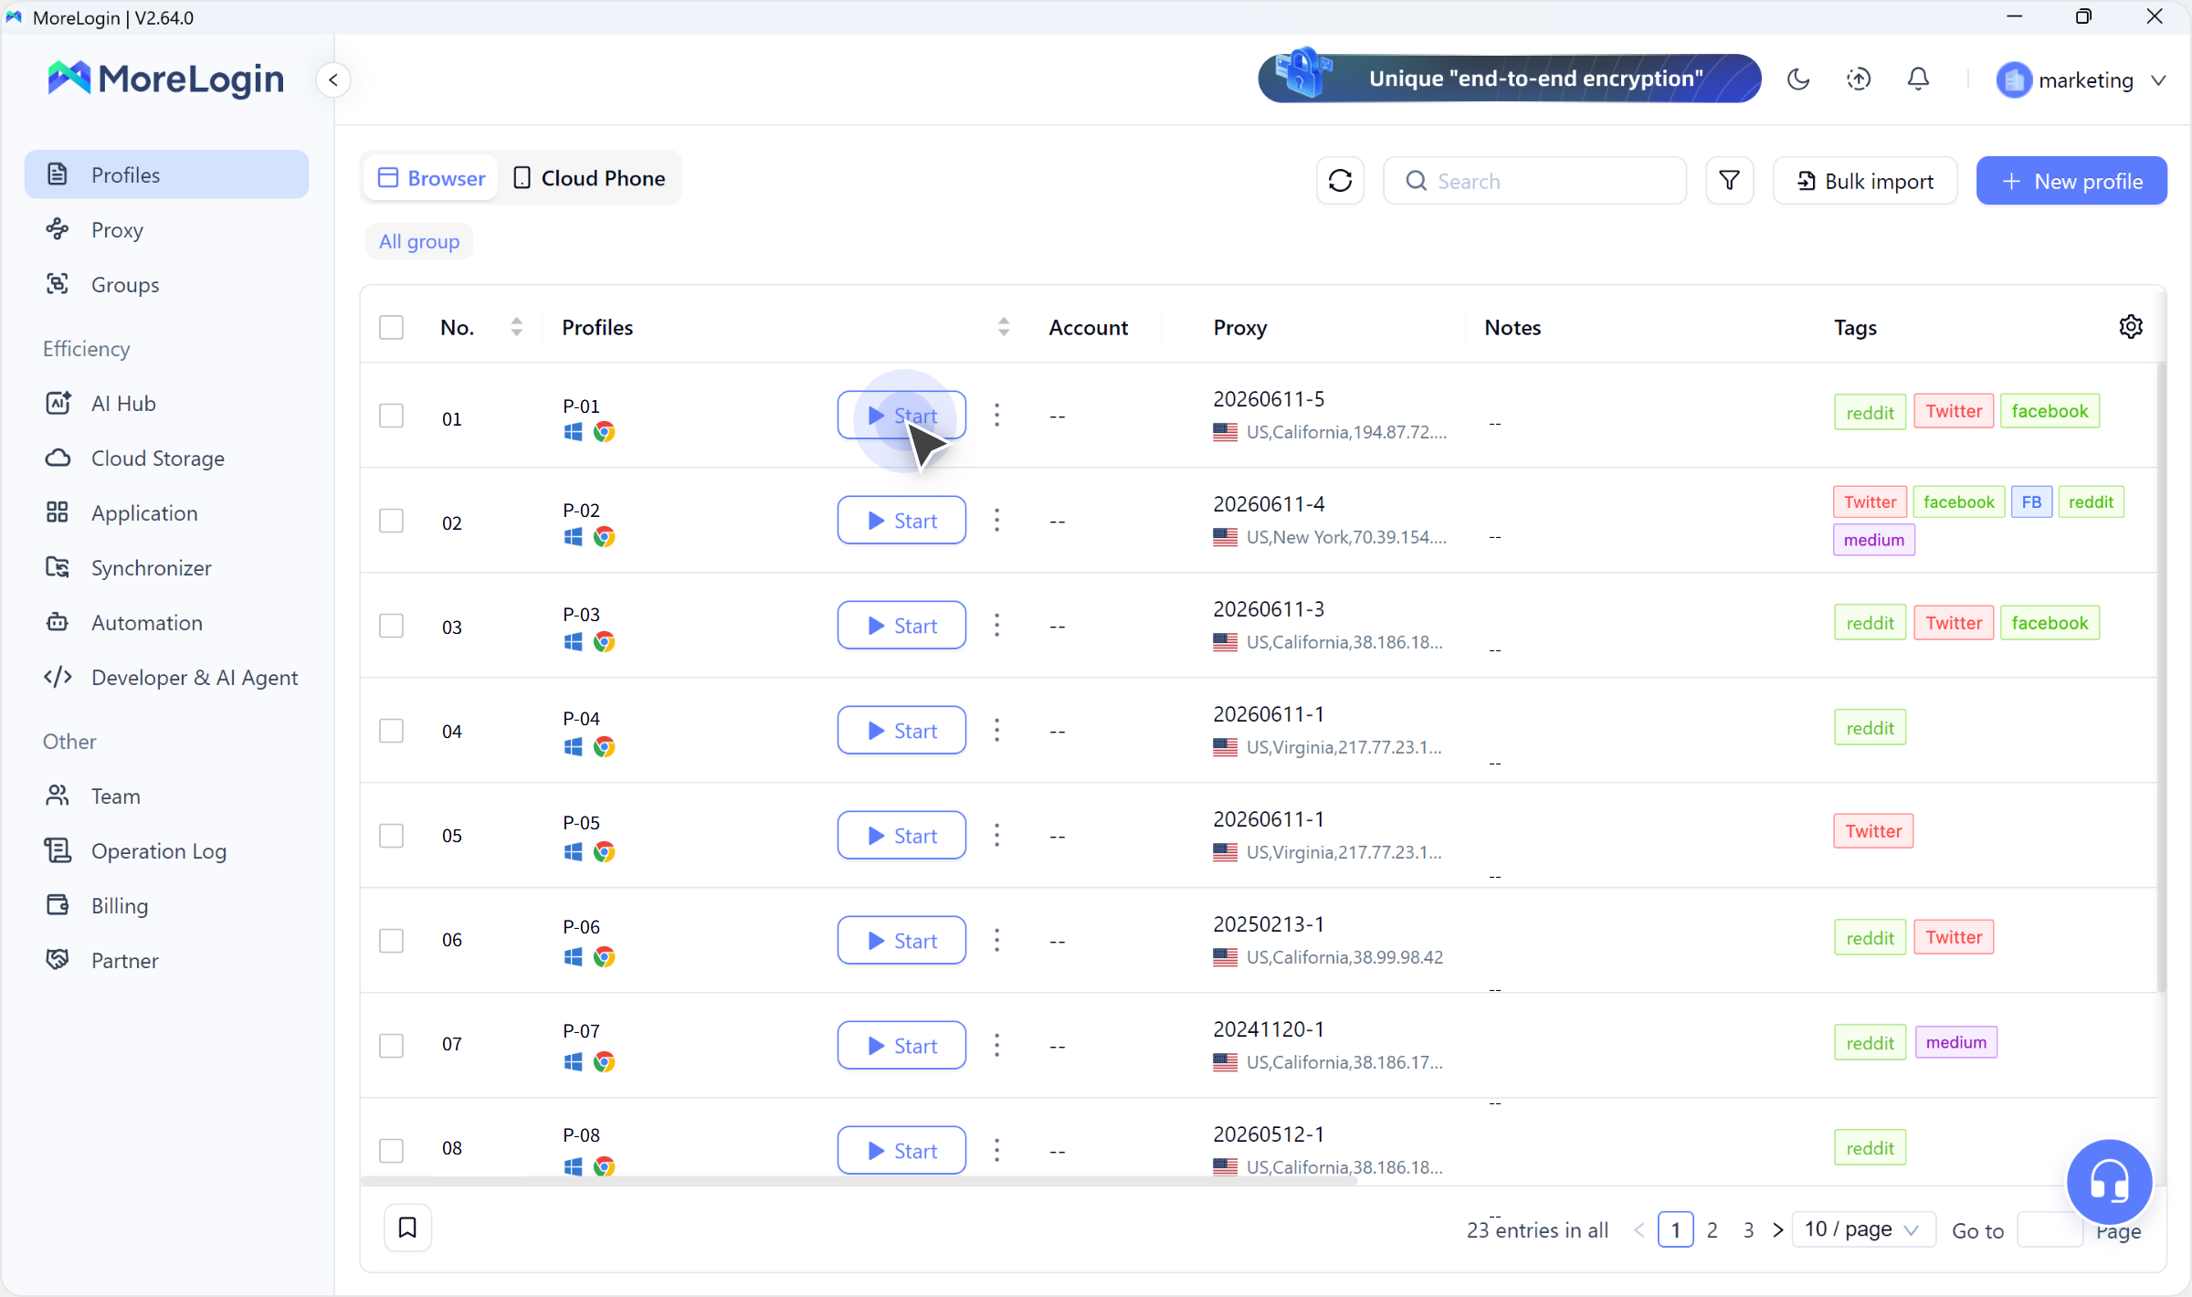The height and width of the screenshot is (1297, 2192).
Task: Open more options for P-03
Action: point(996,626)
